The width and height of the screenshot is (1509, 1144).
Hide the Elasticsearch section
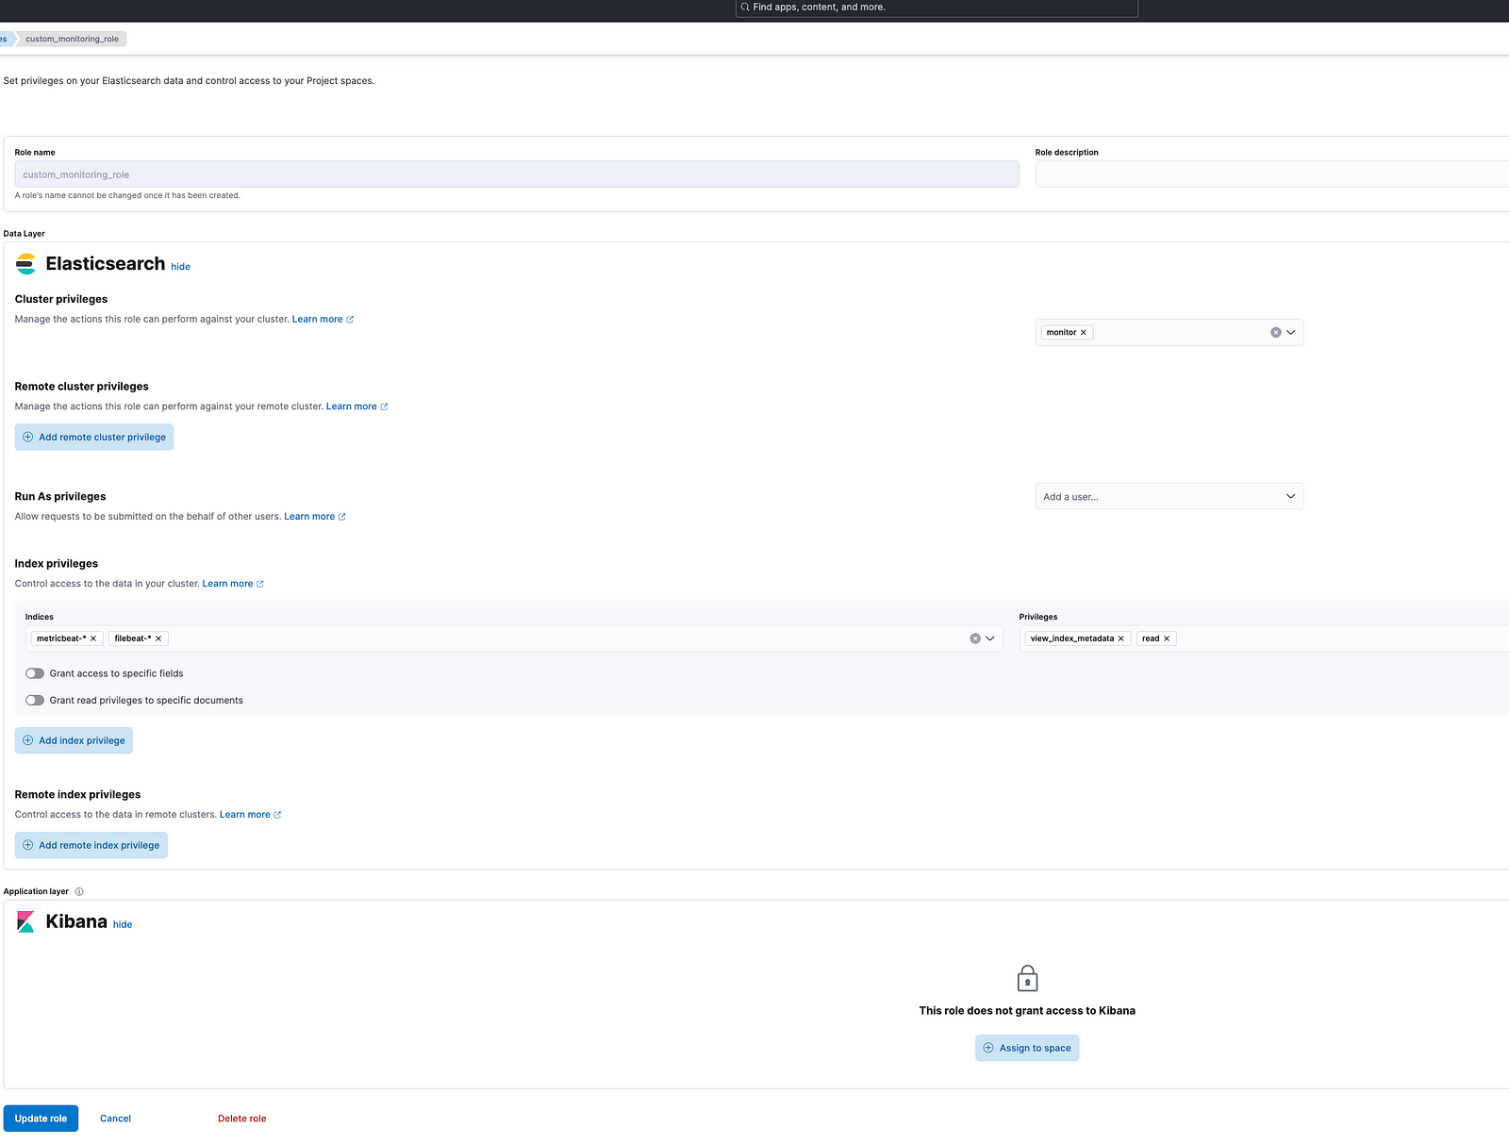[180, 267]
